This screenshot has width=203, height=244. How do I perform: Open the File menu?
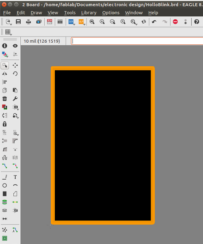point(7,13)
